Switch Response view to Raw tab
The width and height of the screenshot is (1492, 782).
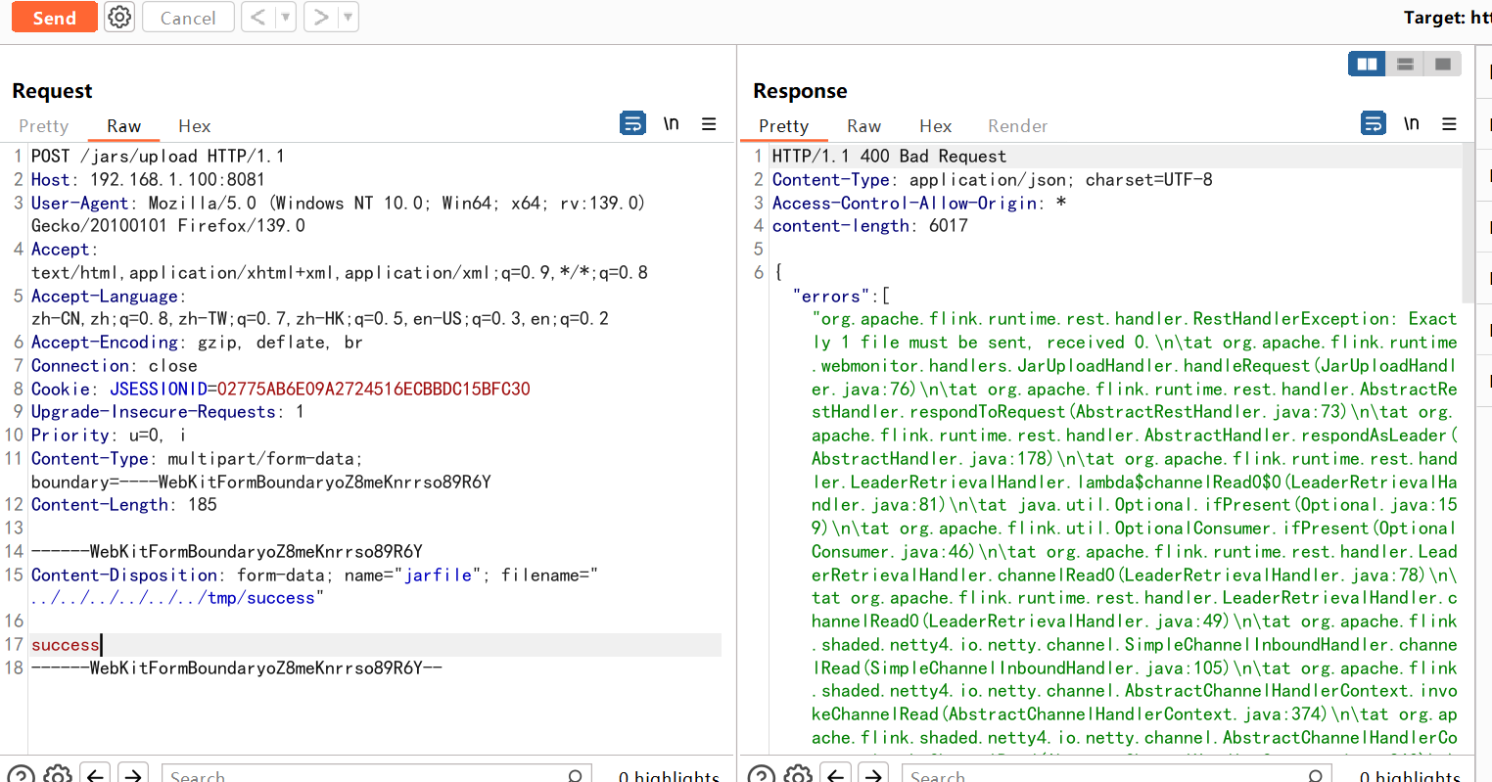863,126
